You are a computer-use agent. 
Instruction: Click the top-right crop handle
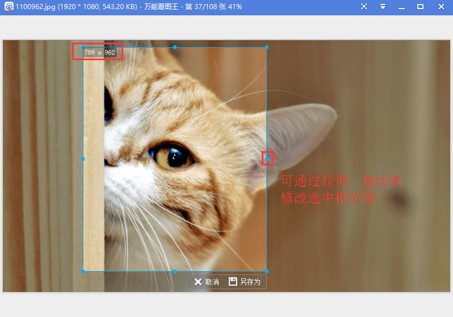pos(267,47)
